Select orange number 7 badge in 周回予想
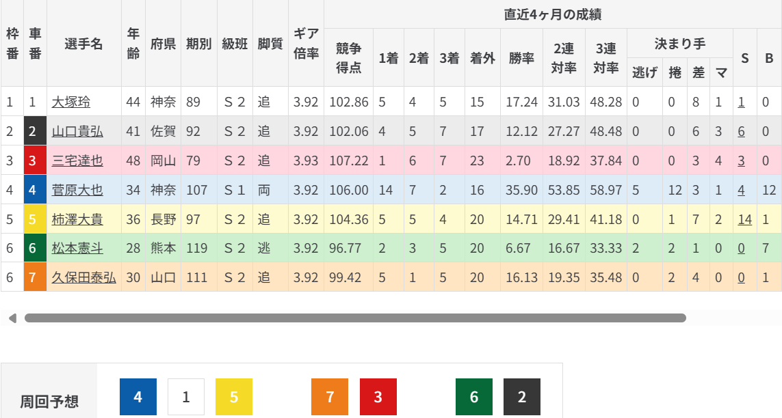 (x=330, y=397)
